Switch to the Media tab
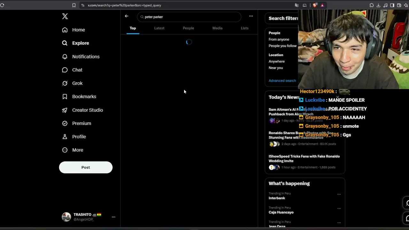The height and width of the screenshot is (230, 409). pos(218,28)
